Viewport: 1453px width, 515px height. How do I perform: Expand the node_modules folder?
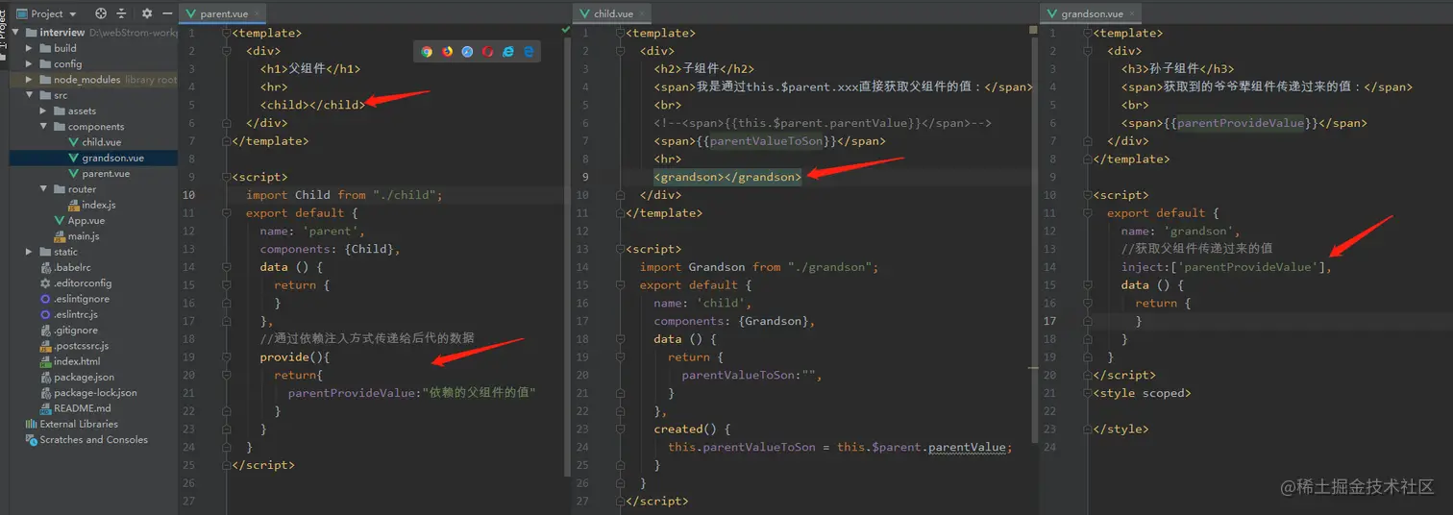click(31, 80)
